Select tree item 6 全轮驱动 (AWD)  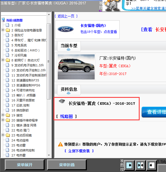pyautogui.click(x=26, y=50)
